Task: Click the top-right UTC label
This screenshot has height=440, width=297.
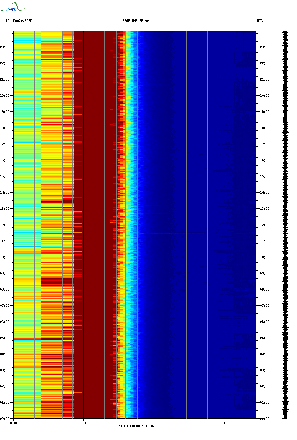Action: pyautogui.click(x=260, y=21)
